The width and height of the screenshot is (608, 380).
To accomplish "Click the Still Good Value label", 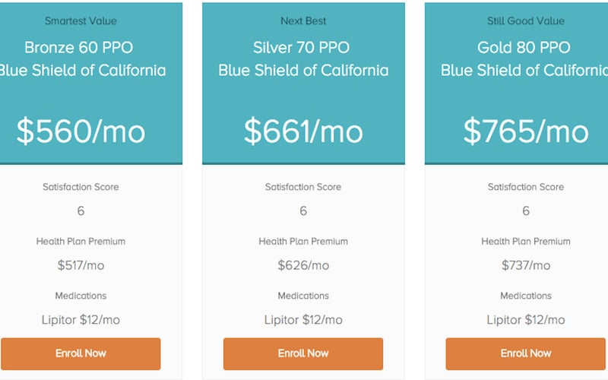I will tap(526, 21).
